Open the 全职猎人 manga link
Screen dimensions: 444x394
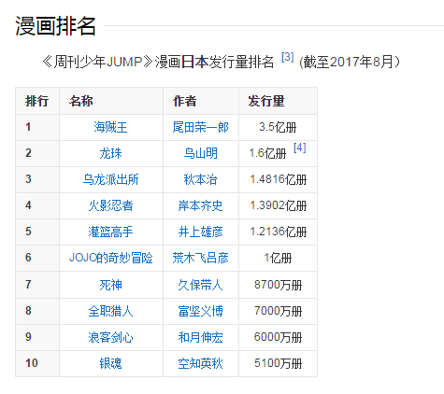[x=110, y=311]
